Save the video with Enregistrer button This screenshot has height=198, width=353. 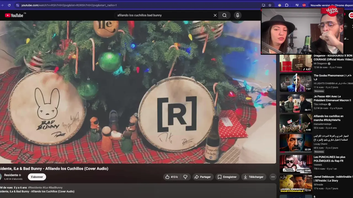point(227,177)
